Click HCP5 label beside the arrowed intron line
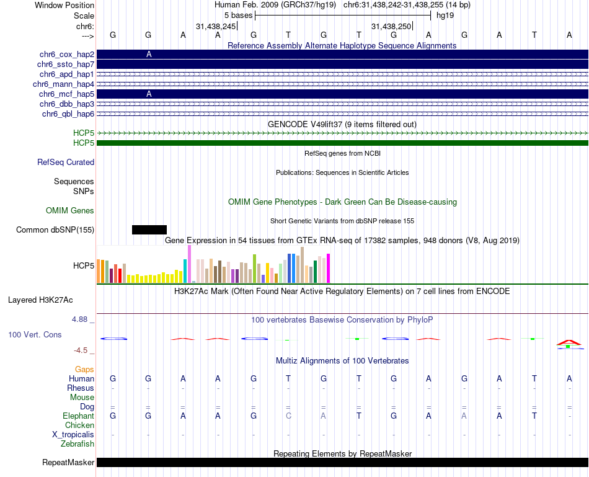Image resolution: width=589 pixels, height=477 pixels. coord(84,133)
